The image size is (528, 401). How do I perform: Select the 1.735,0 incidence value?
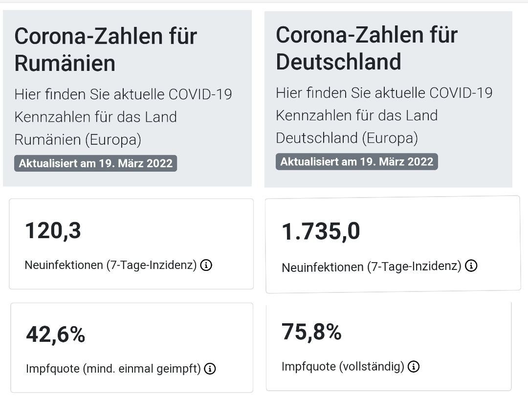(x=321, y=232)
